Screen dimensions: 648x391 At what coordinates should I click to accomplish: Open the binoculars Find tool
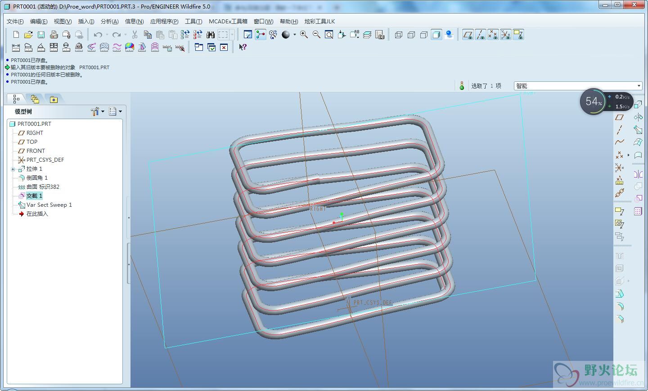click(x=210, y=35)
